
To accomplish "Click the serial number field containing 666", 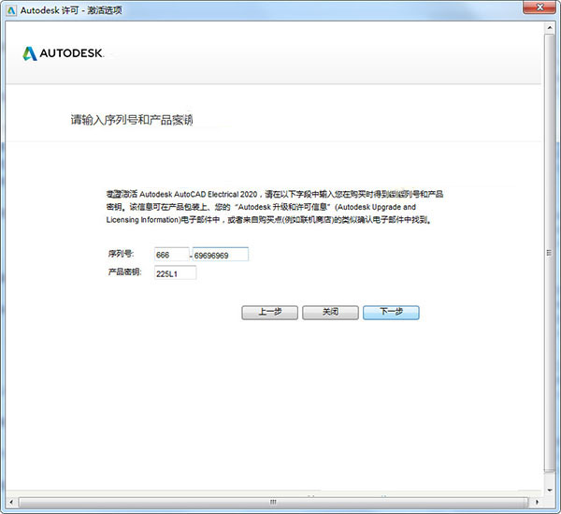I will tap(171, 255).
